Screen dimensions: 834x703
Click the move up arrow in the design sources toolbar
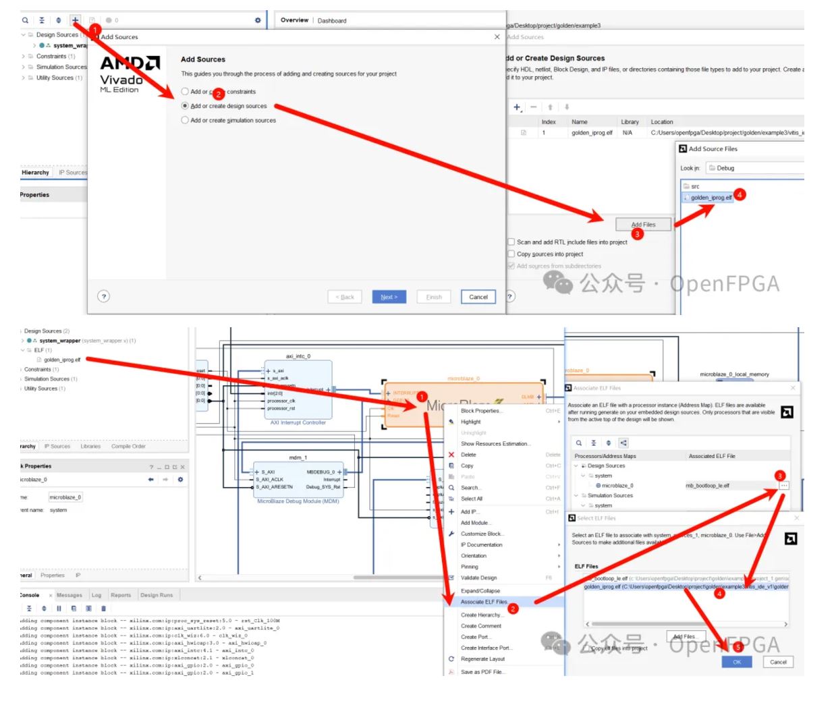tap(550, 107)
